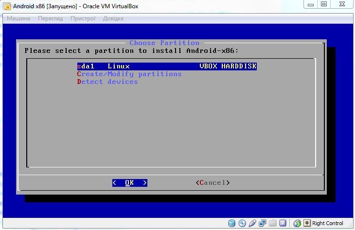The height and width of the screenshot is (230, 355).
Task: Open the Пристрої menu
Action: tap(83, 18)
